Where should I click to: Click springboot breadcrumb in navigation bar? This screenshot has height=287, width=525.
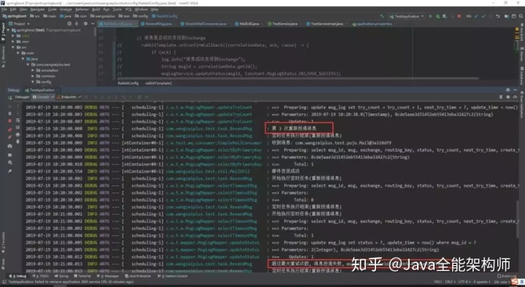coord(15,16)
